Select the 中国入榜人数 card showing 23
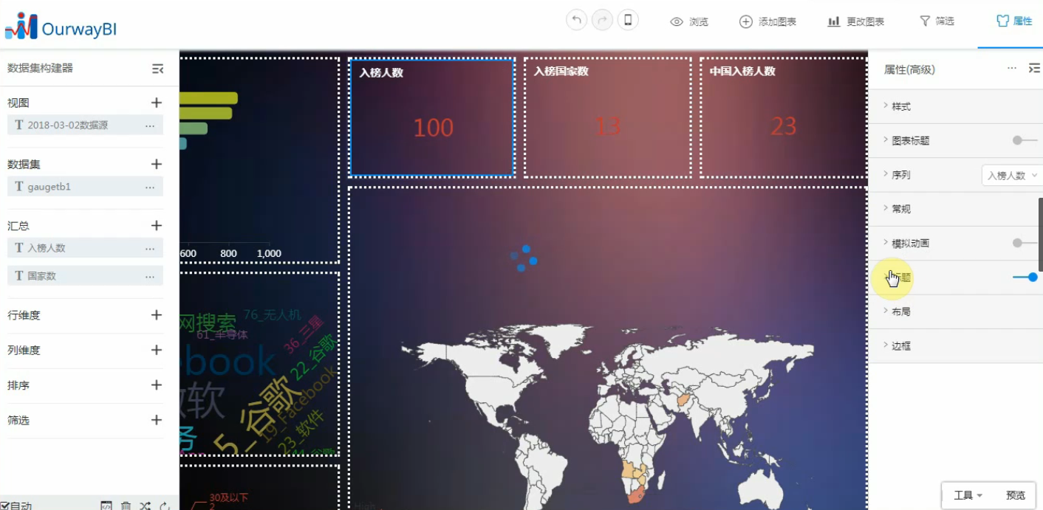Viewport: 1043px width, 510px height. click(x=783, y=117)
